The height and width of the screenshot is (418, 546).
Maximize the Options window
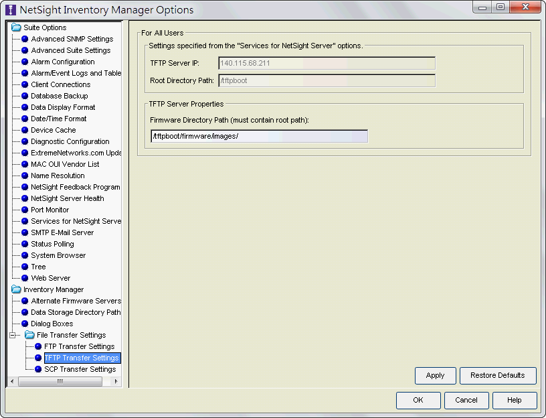[x=500, y=7]
